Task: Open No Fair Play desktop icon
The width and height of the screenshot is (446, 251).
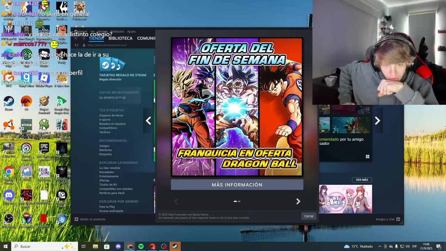Action: (x=26, y=220)
